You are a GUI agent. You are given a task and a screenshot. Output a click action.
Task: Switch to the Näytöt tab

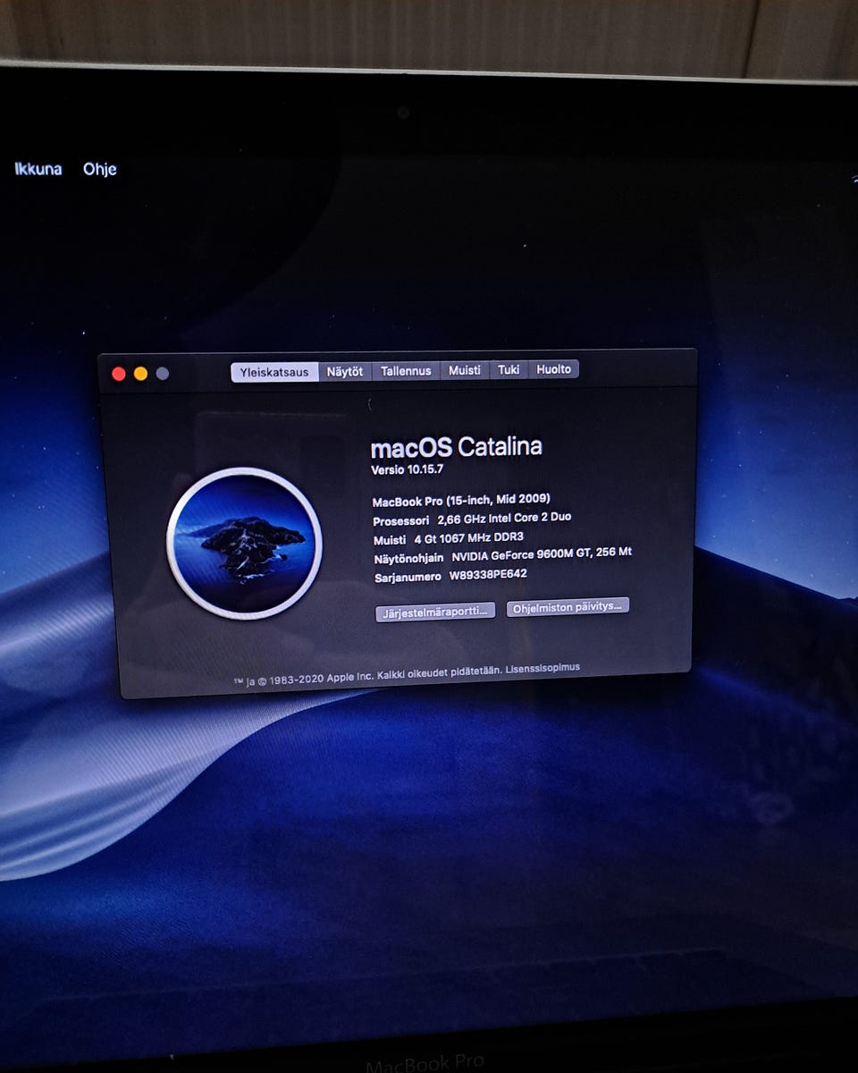click(345, 371)
